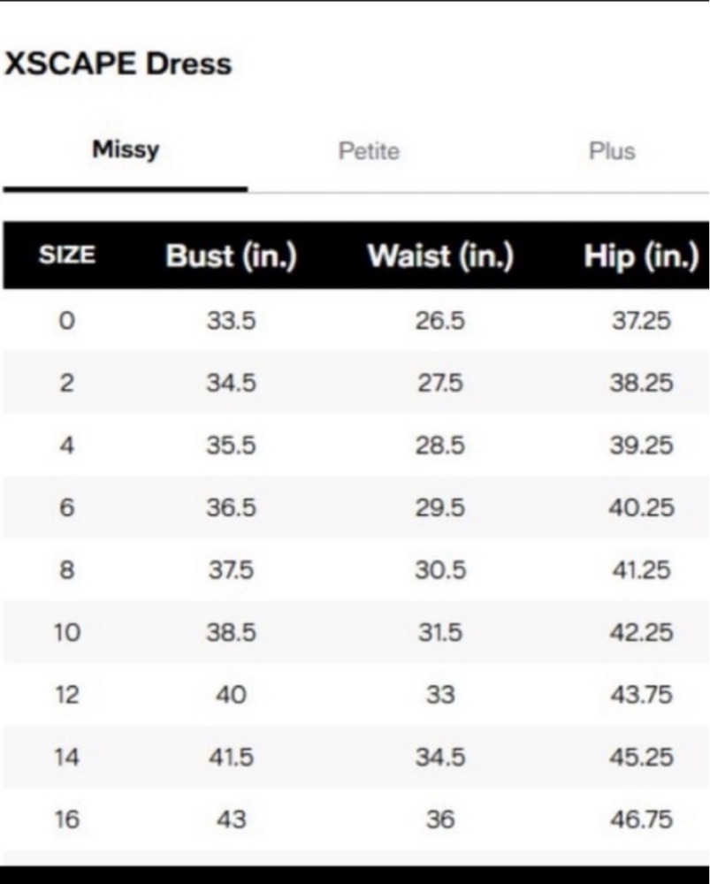Select the size 14 row label
The image size is (710, 884).
click(67, 757)
